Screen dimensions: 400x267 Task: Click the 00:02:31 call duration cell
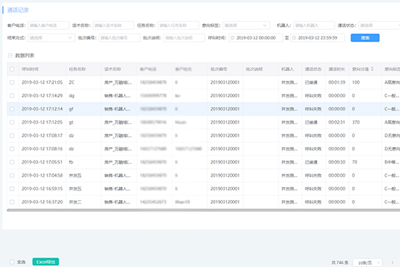337,122
